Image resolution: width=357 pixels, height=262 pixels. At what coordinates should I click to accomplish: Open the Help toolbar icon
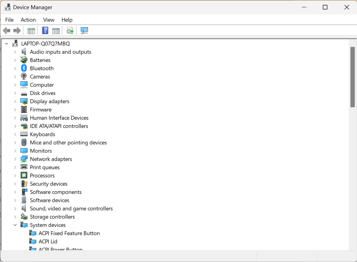coord(45,30)
